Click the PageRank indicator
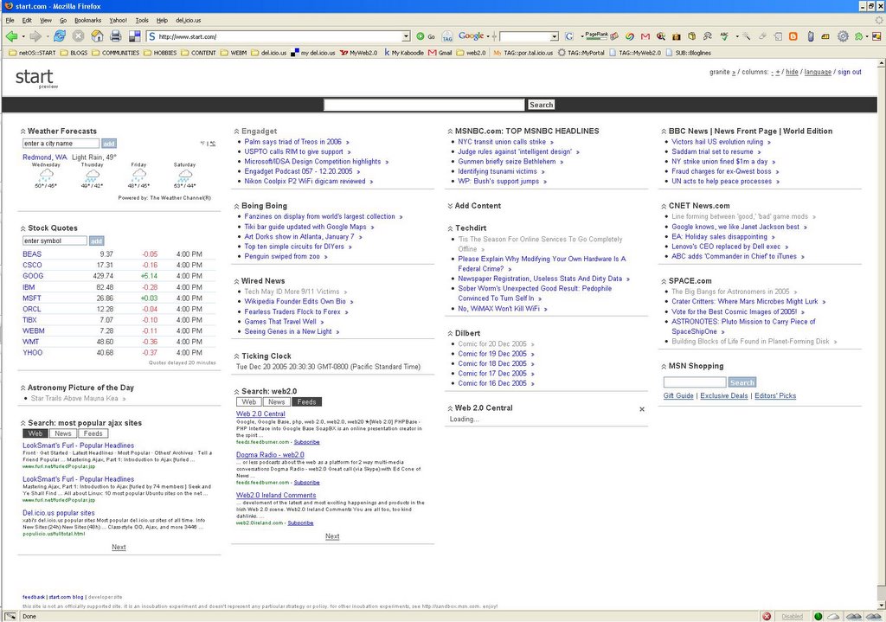The width and height of the screenshot is (886, 622). 596,35
